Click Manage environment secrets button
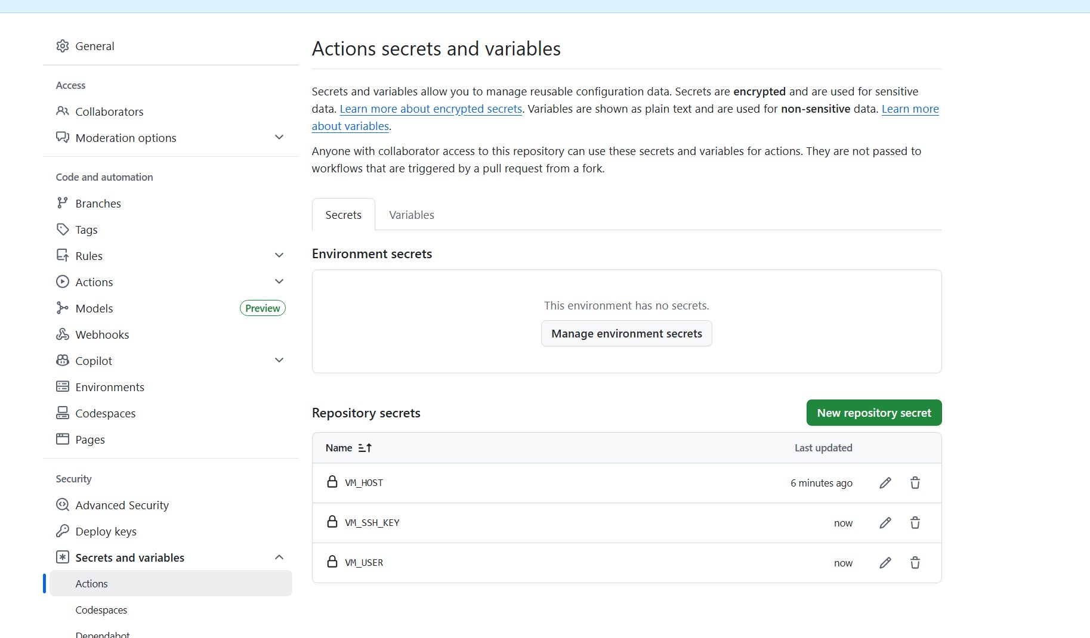Viewport: 1090px width, 638px height. coord(626,334)
